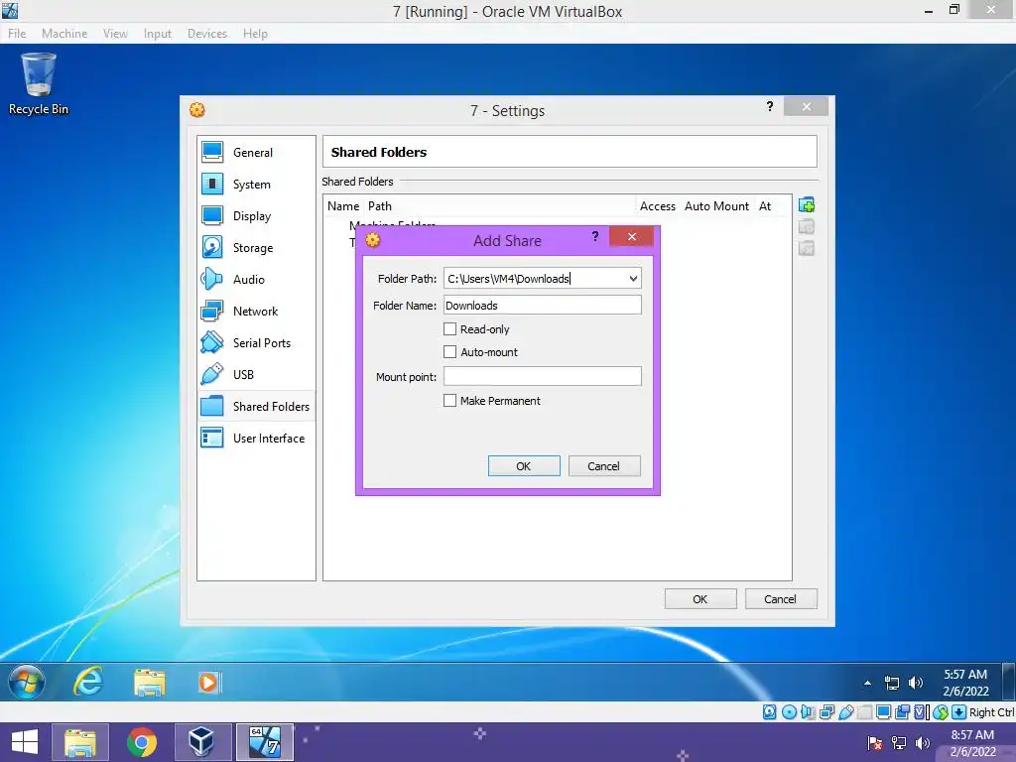
Task: Click Settings window help question mark
Action: (770, 106)
